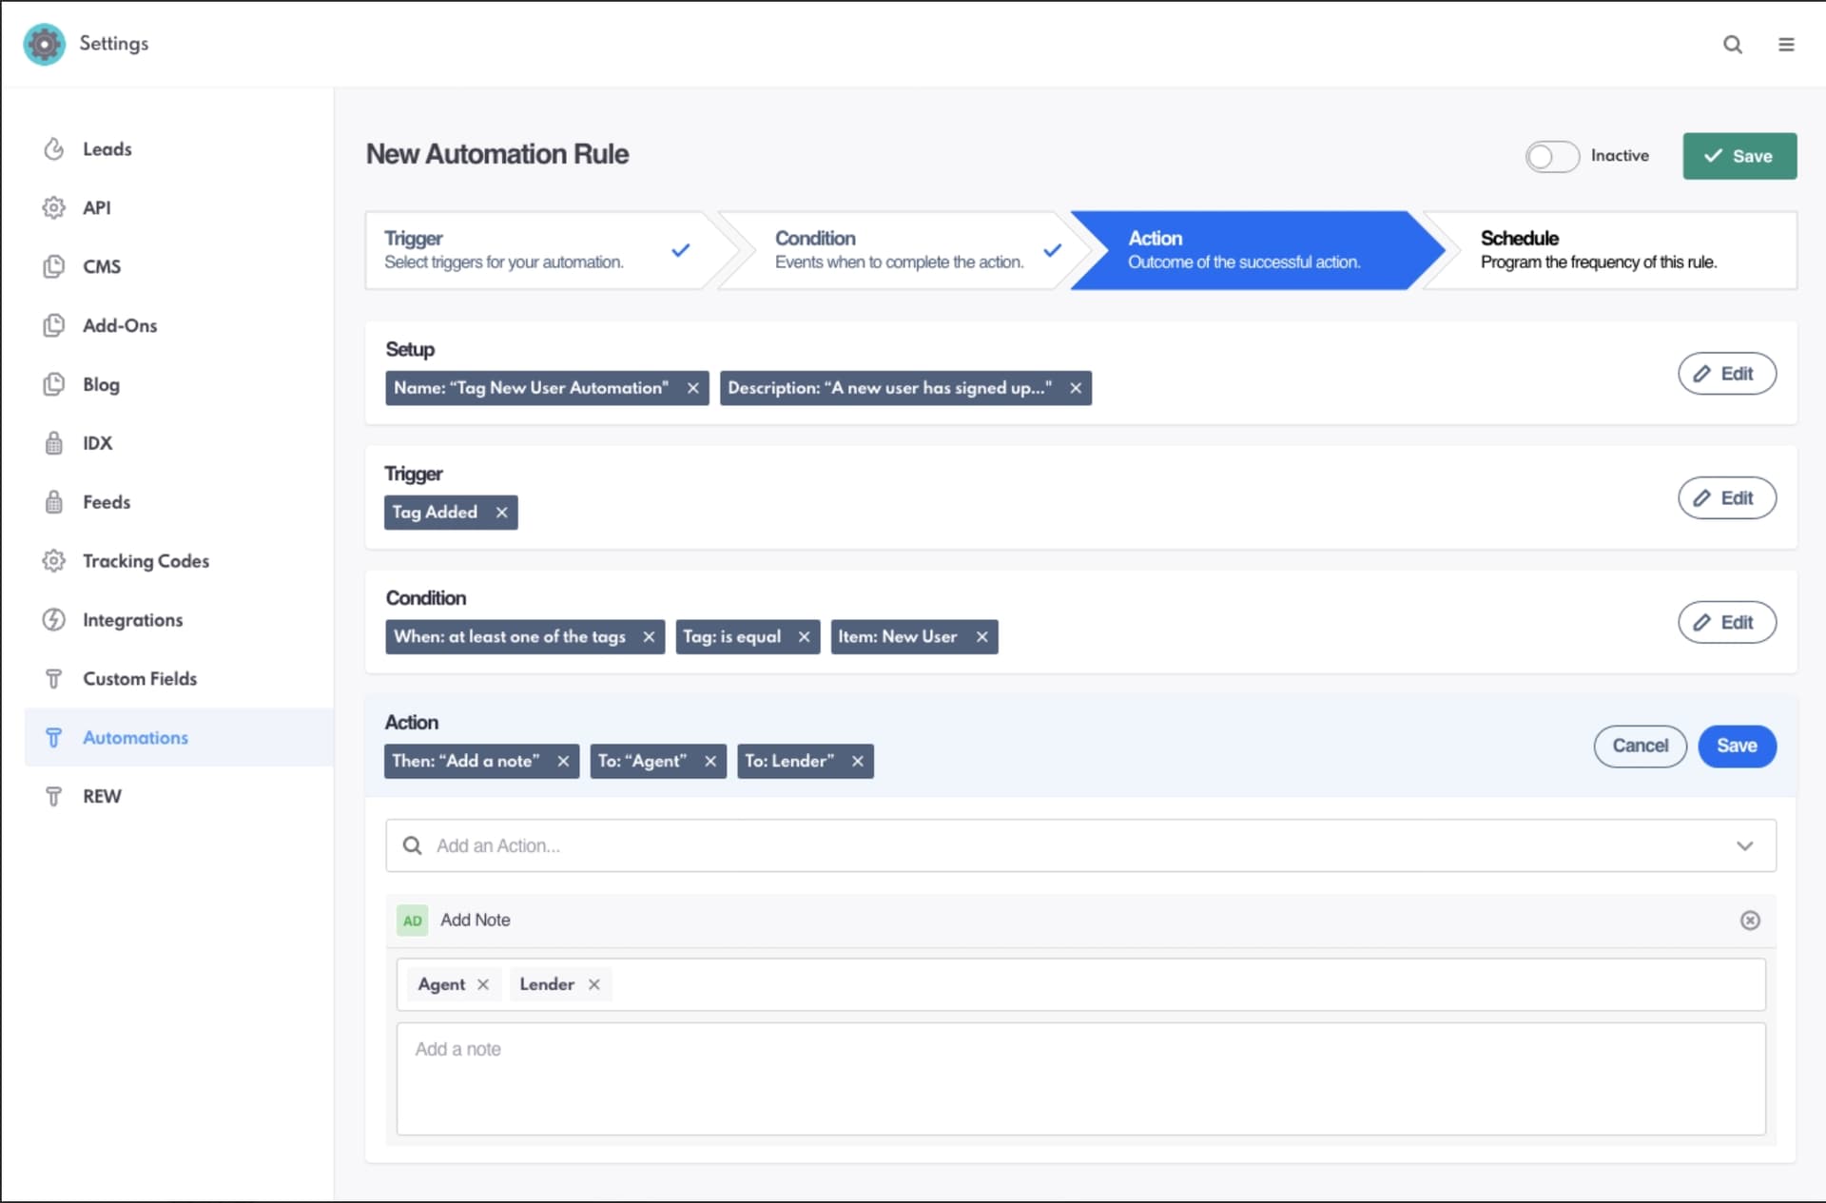Click the green Save button
The width and height of the screenshot is (1826, 1203).
tap(1739, 156)
